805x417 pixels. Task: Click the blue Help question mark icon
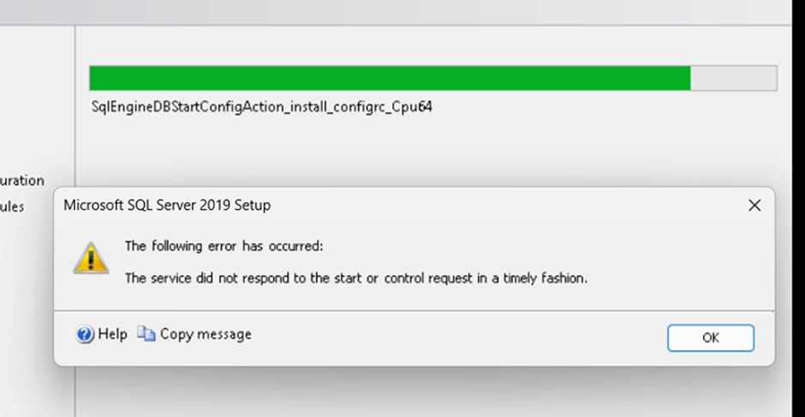85,335
